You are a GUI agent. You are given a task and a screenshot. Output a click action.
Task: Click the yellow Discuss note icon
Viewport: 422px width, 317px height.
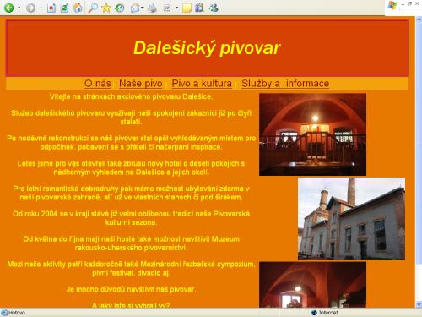pyautogui.click(x=187, y=8)
